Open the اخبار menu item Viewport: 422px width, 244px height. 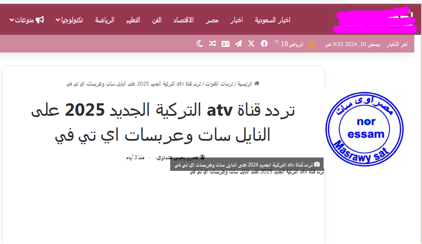pyautogui.click(x=236, y=20)
